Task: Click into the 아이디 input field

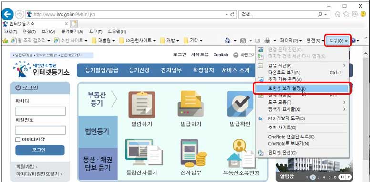Action: click(41, 111)
